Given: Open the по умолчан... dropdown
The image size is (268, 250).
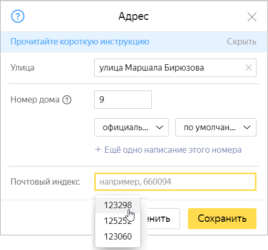Looking at the screenshot, I should tap(216, 128).
